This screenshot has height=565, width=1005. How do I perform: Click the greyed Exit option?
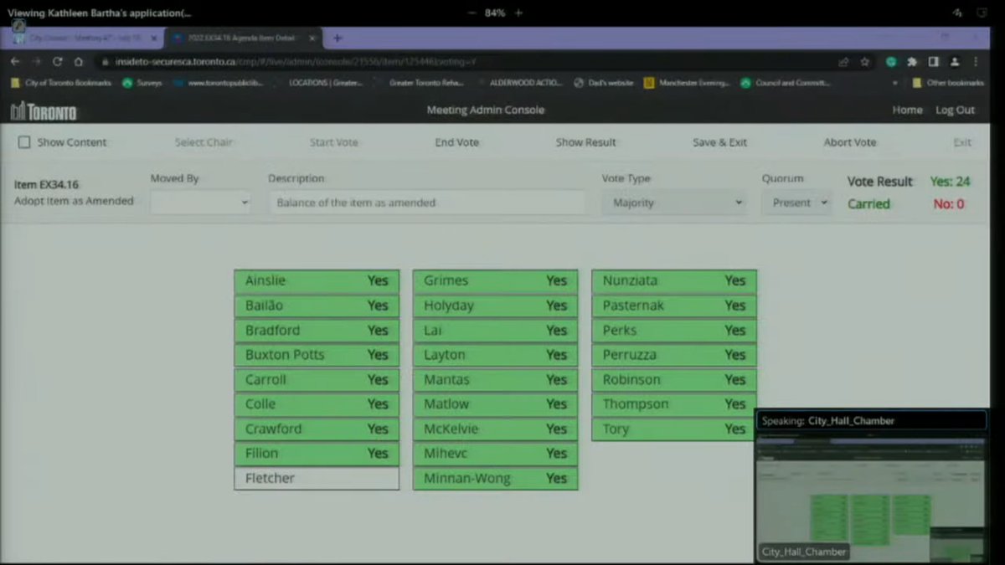[x=962, y=142]
